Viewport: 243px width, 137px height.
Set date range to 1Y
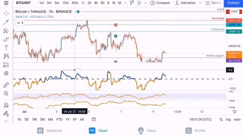[68, 119]
